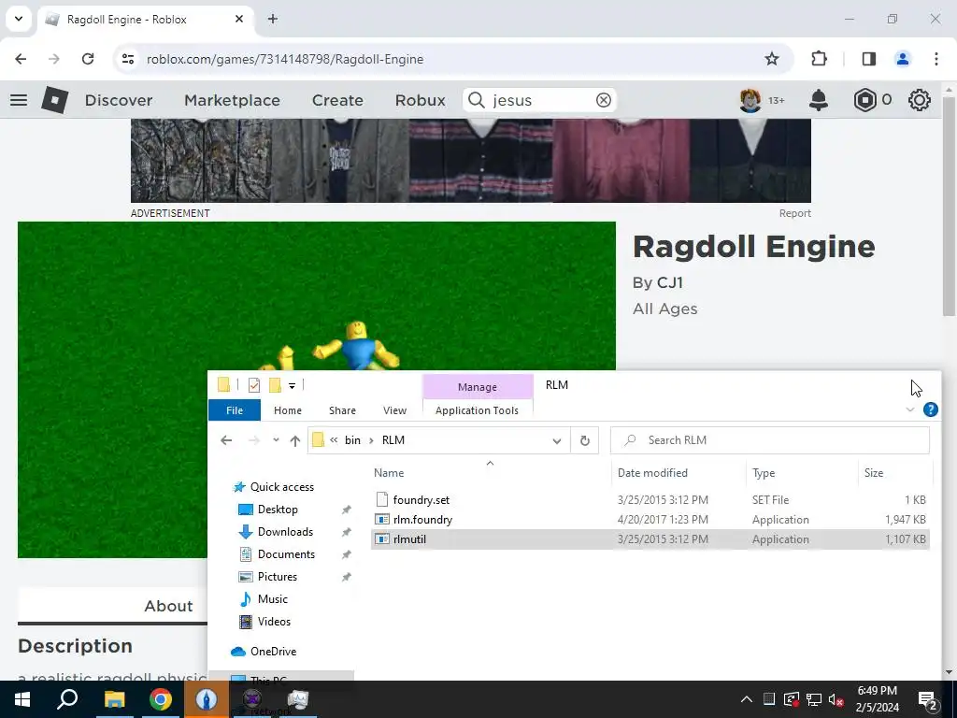Report the advertisement
Viewport: 957px width, 718px height.
[x=794, y=213]
